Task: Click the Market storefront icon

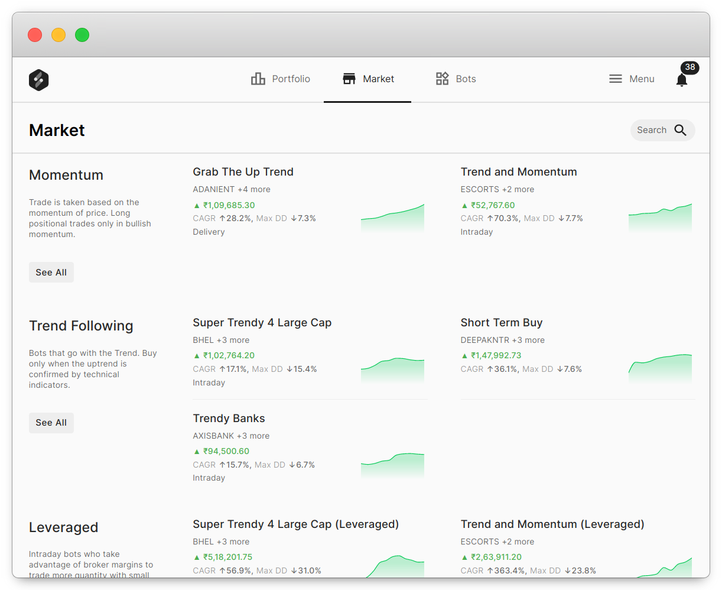Action: pyautogui.click(x=349, y=79)
